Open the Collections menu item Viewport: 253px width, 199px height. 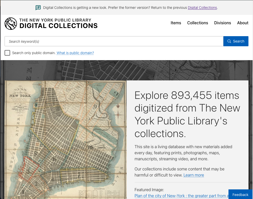coord(197,23)
